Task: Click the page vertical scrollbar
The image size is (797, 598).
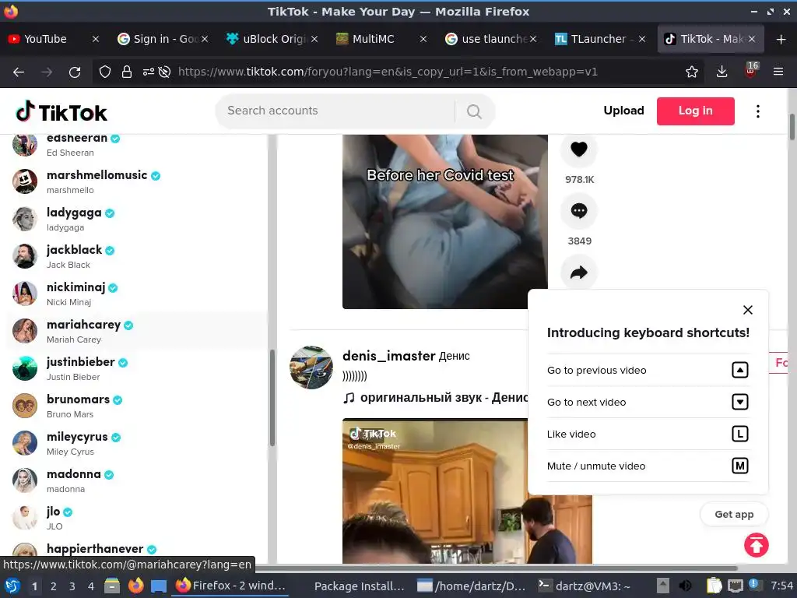Action: pyautogui.click(x=792, y=127)
